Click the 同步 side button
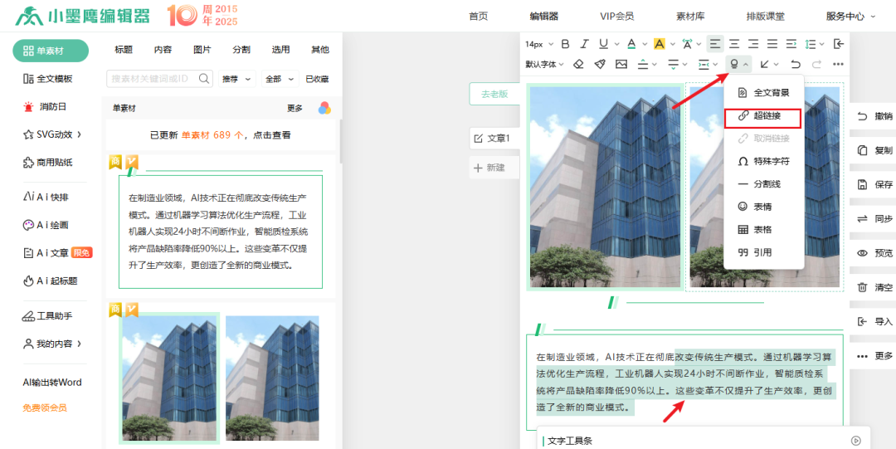The height and width of the screenshot is (449, 896). (874, 218)
